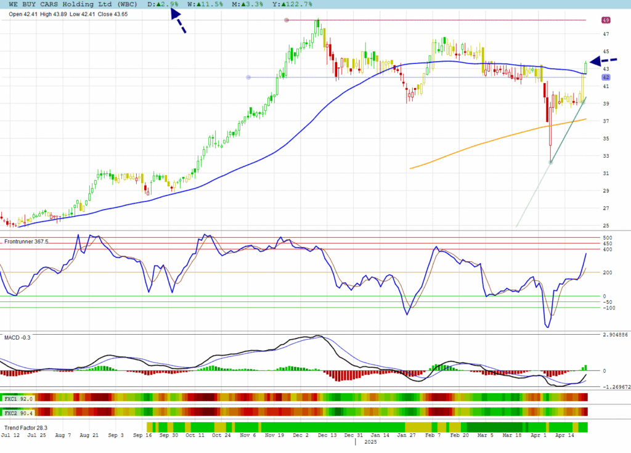The image size is (631, 453).
Task: Click the Mar 18 date on the time axis
Action: (512, 435)
